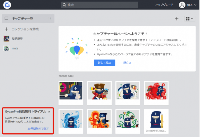Click the 11 count badge on キャプチャ一覧
200x137 pixels.
click(x=50, y=19)
